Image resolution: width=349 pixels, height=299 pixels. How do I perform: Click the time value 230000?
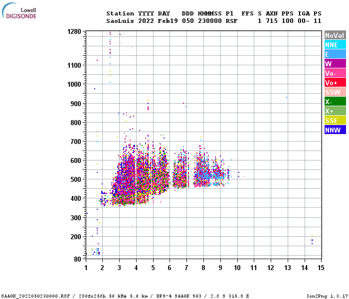click(210, 21)
